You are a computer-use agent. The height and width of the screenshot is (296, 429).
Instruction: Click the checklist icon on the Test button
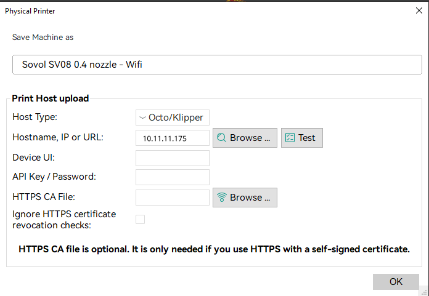(290, 138)
